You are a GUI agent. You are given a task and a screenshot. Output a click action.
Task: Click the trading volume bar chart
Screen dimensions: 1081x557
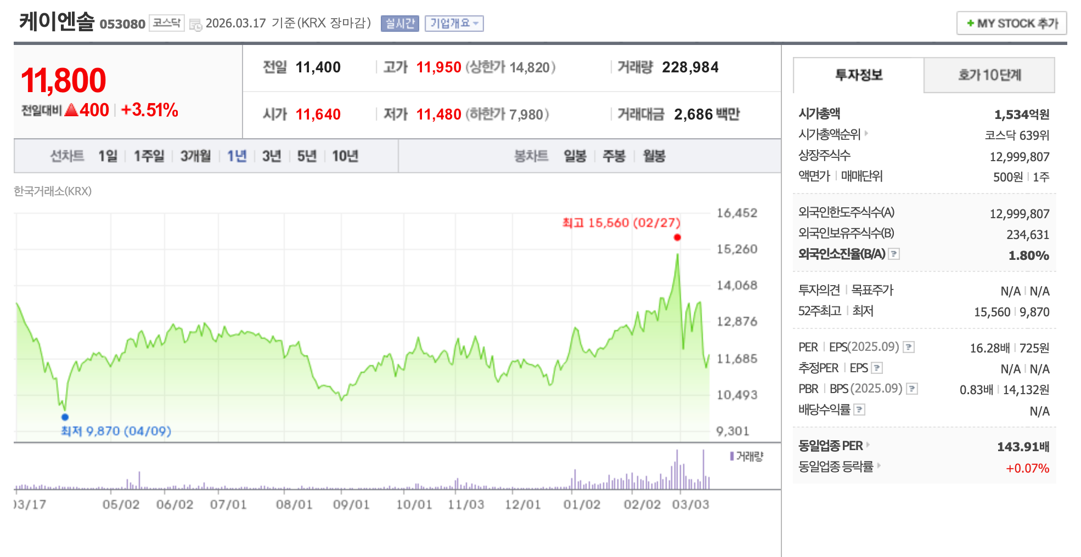pos(362,470)
